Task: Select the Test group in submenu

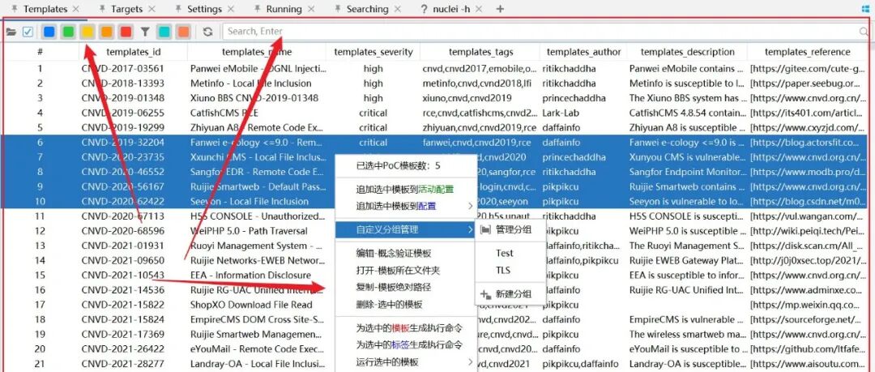Action: [510, 253]
